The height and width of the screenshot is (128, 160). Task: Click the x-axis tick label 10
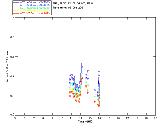[x=62, y=118]
